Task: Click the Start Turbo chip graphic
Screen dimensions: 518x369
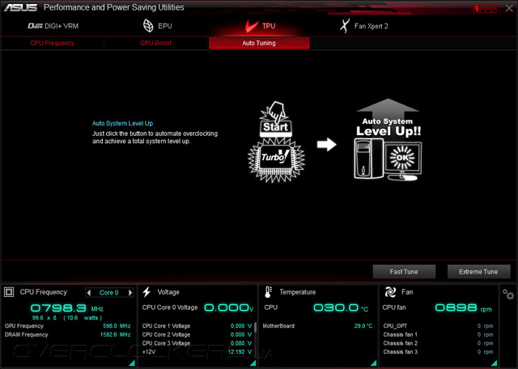Action: pyautogui.click(x=276, y=142)
